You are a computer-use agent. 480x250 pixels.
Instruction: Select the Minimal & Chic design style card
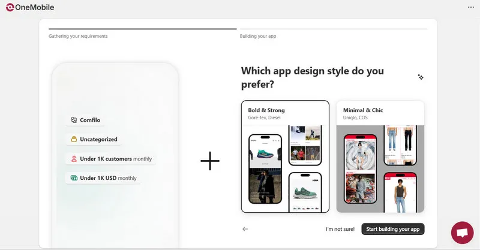point(380,156)
